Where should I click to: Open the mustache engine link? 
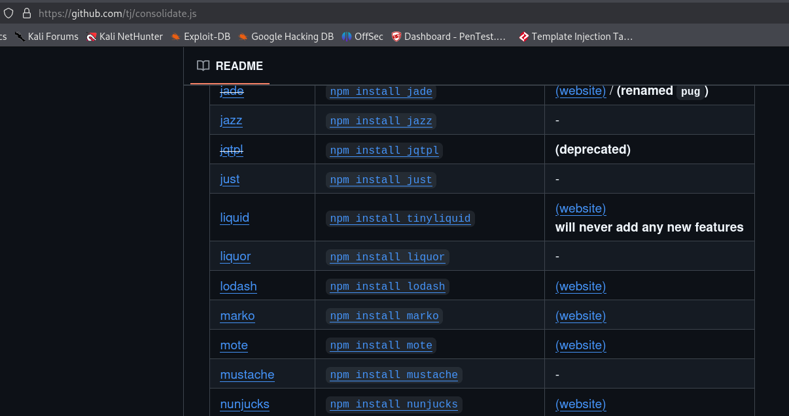click(247, 375)
